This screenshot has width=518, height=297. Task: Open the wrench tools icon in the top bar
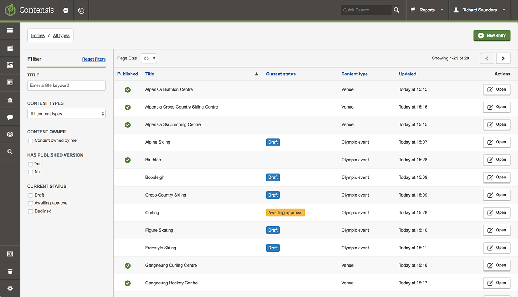81,10
